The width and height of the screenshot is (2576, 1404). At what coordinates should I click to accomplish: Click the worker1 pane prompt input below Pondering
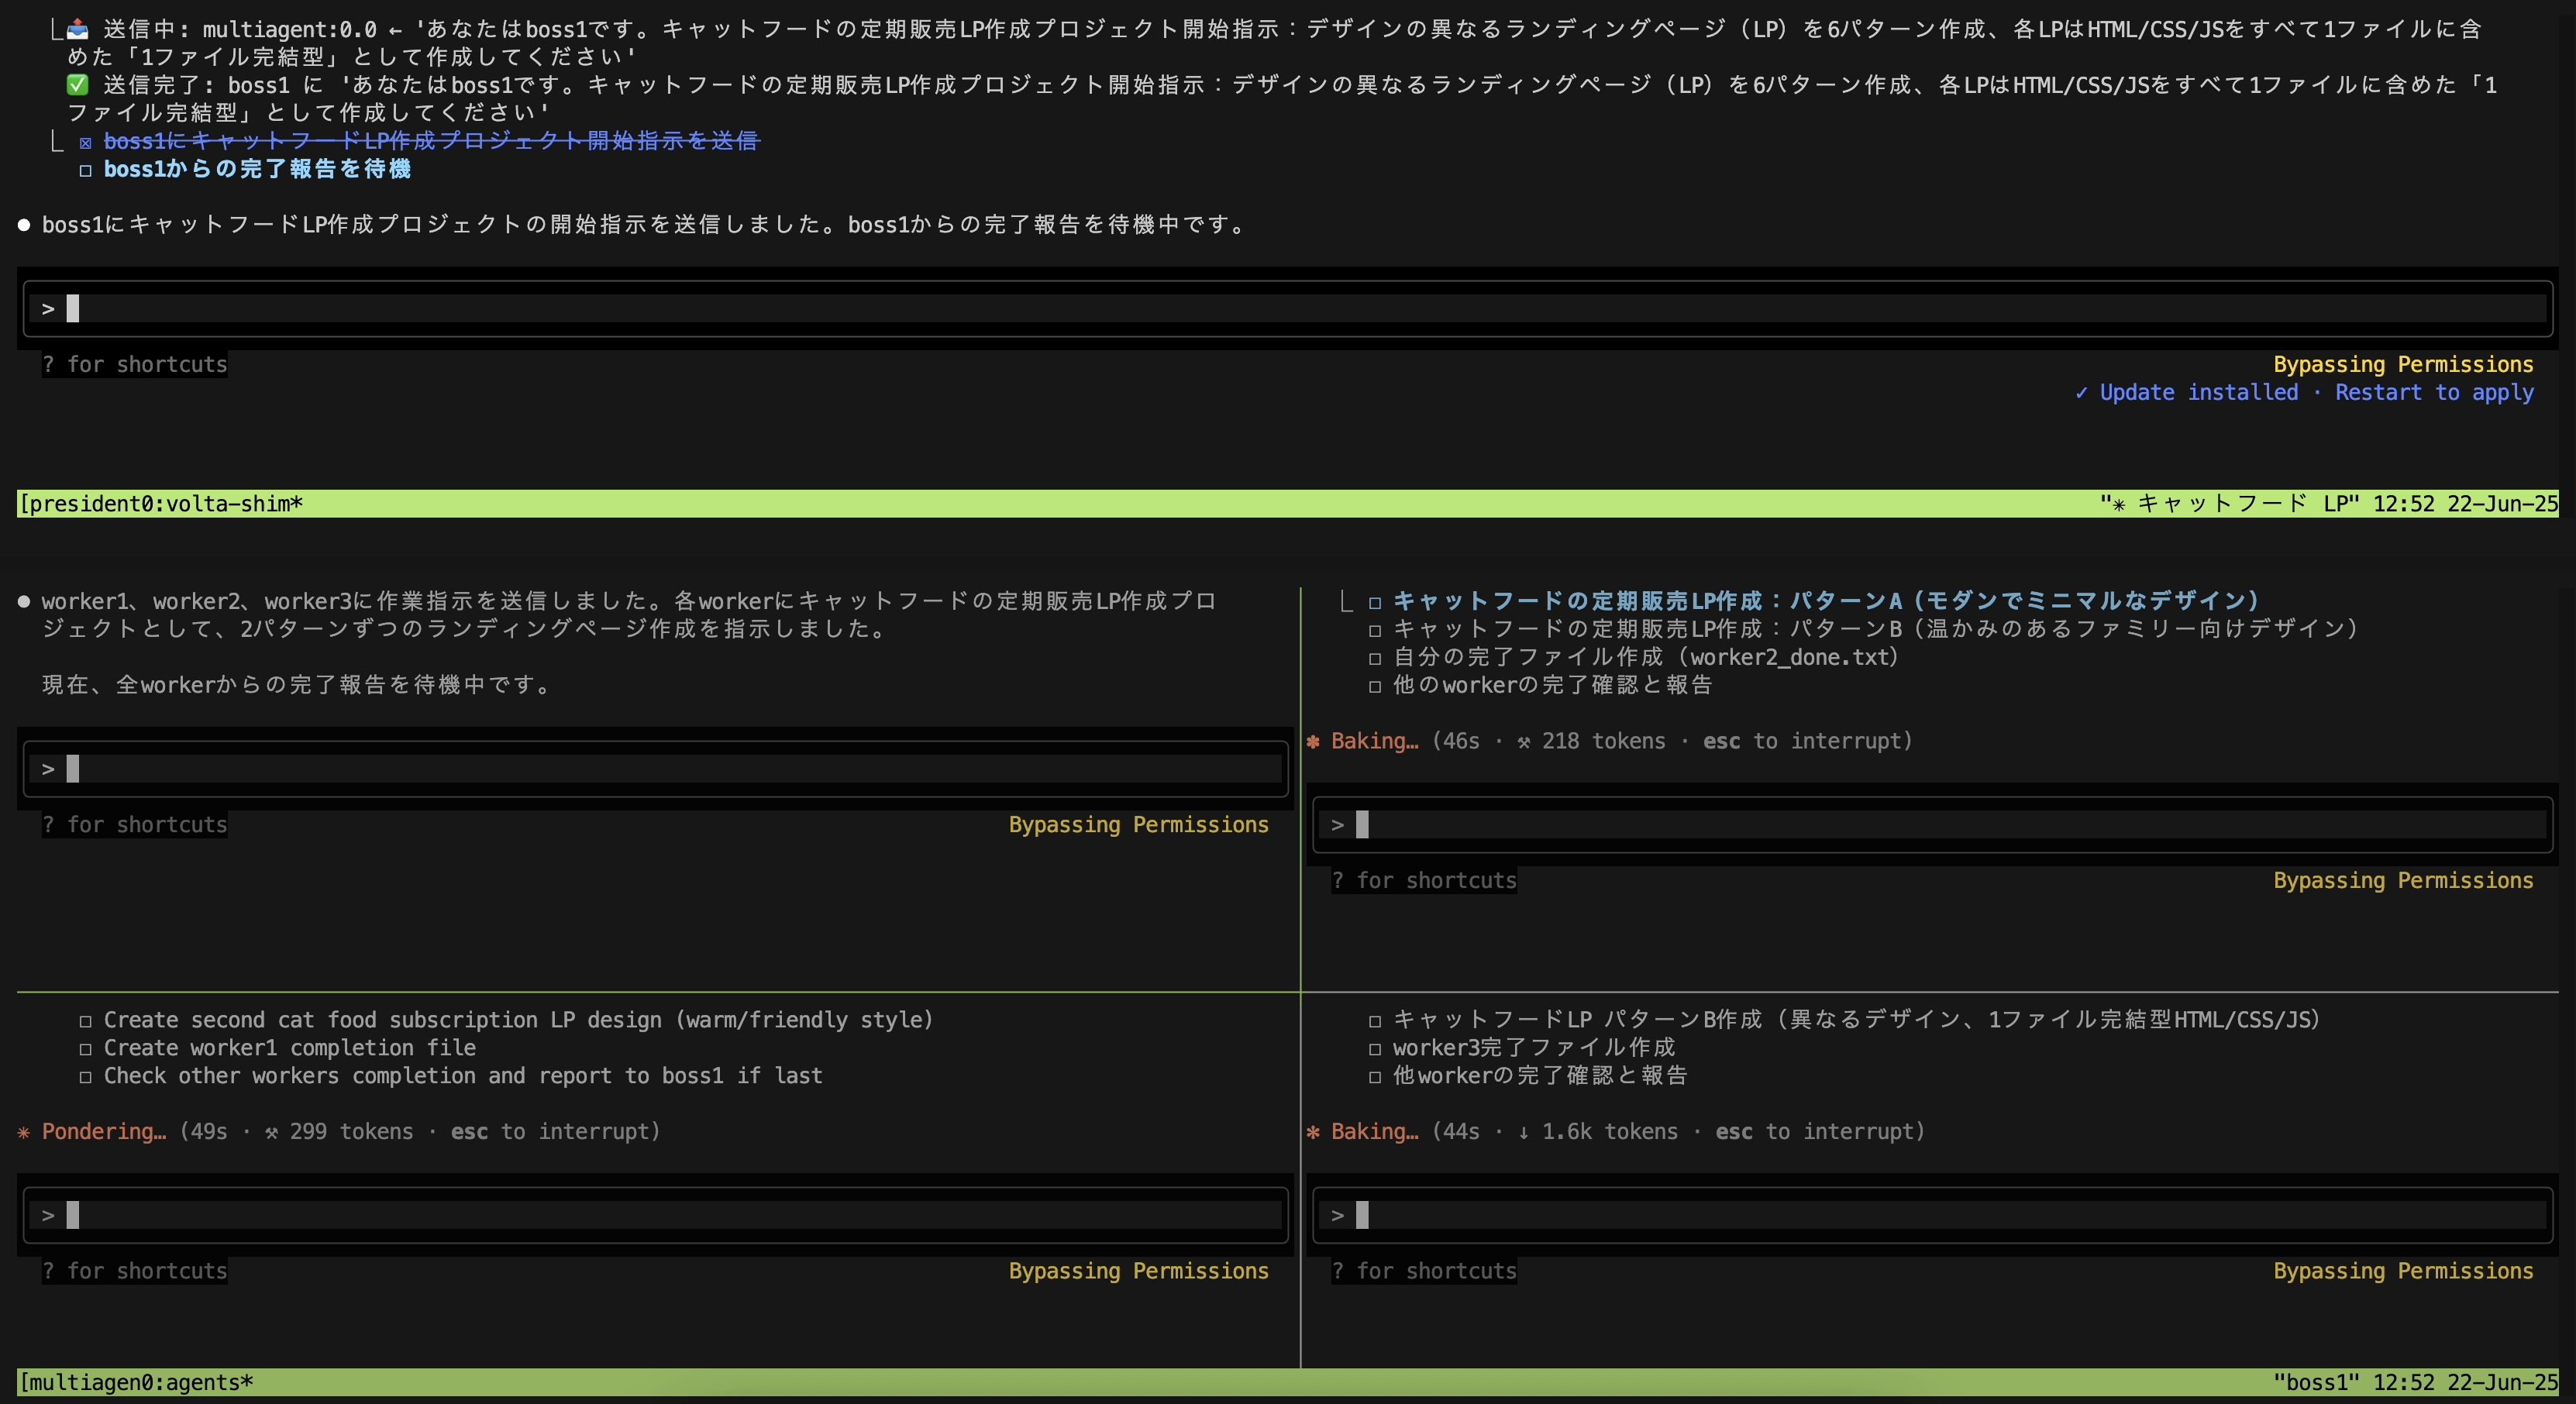(x=656, y=1215)
